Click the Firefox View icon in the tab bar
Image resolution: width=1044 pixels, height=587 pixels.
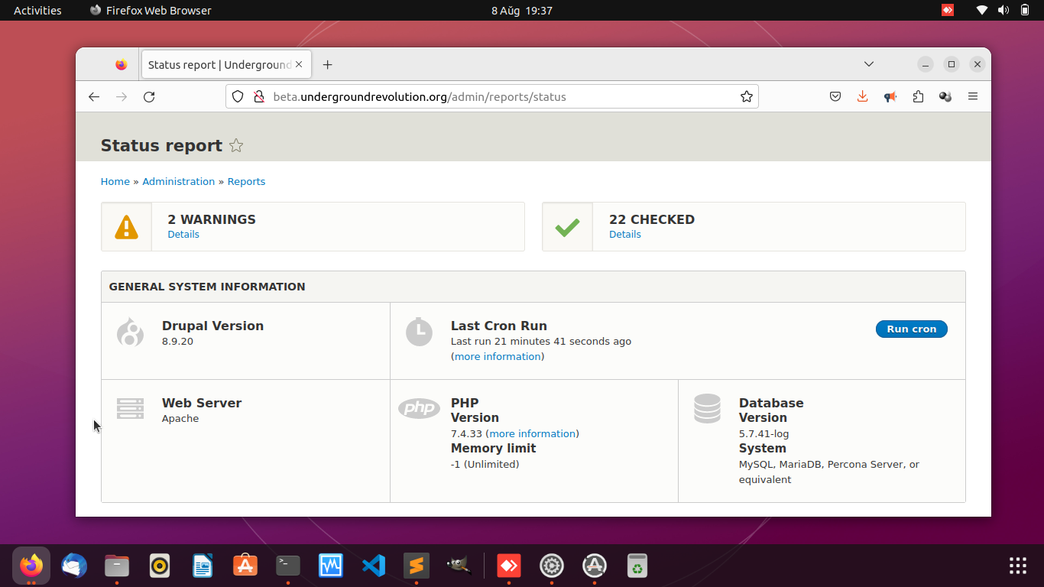pos(121,65)
